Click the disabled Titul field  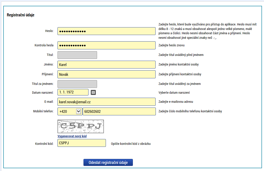pyautogui.click(x=77, y=55)
